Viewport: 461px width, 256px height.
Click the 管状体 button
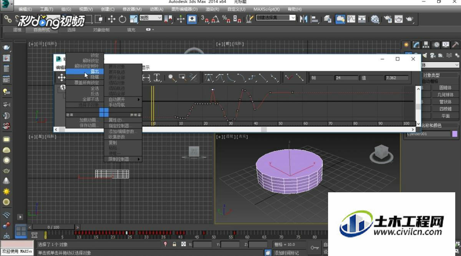click(445, 102)
